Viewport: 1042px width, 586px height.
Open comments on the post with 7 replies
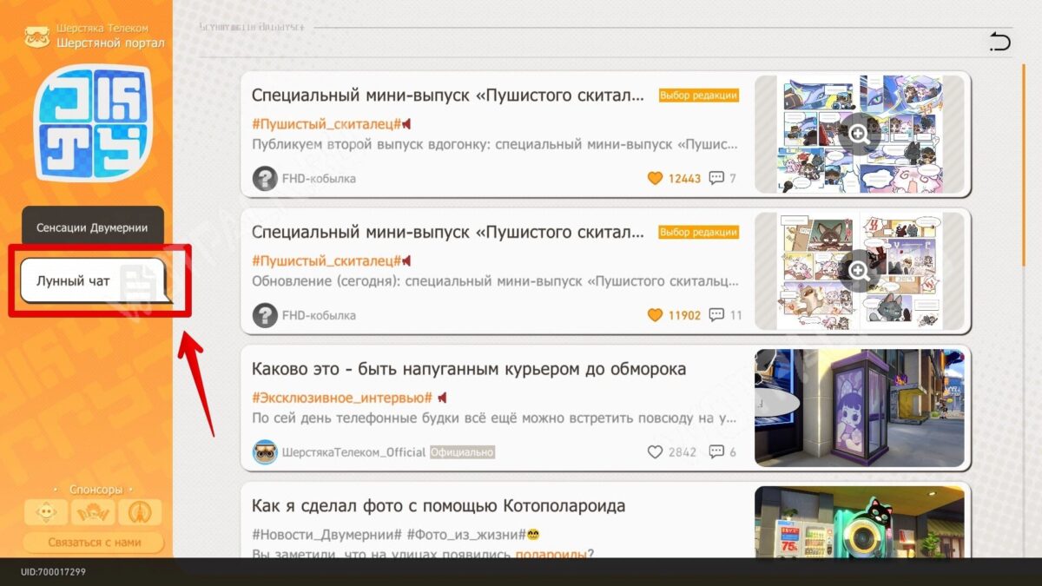coord(716,179)
